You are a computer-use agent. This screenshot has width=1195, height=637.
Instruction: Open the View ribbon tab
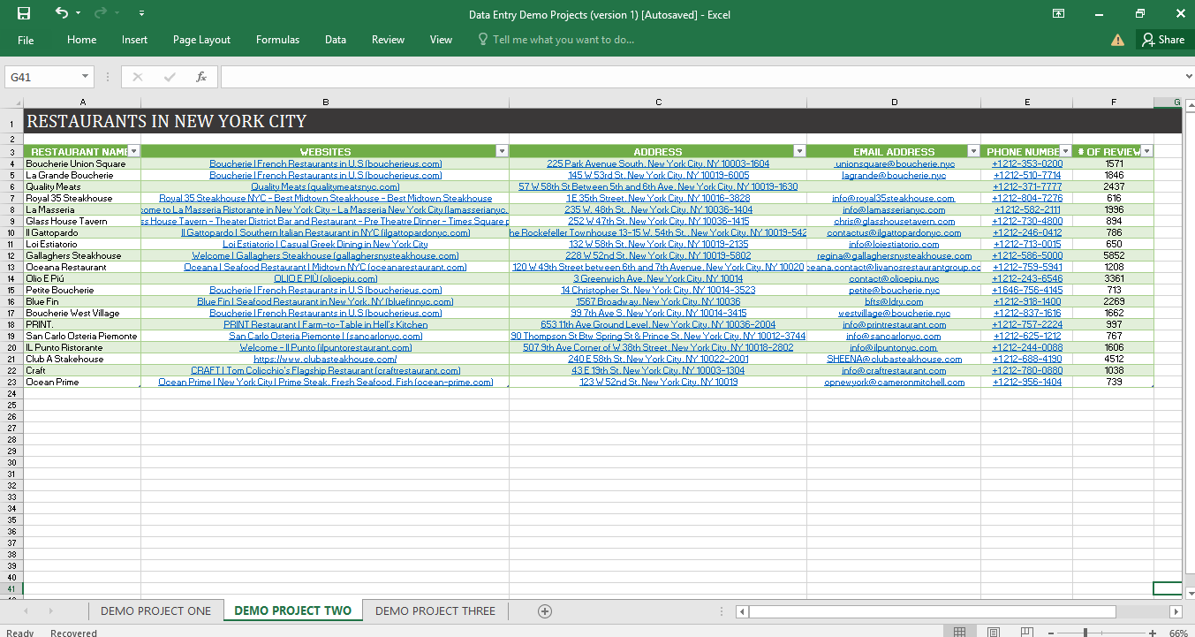coord(441,40)
